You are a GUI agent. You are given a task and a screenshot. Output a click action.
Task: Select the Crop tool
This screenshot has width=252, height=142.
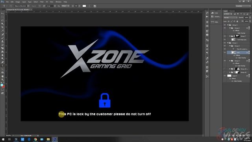[x=3, y=27]
